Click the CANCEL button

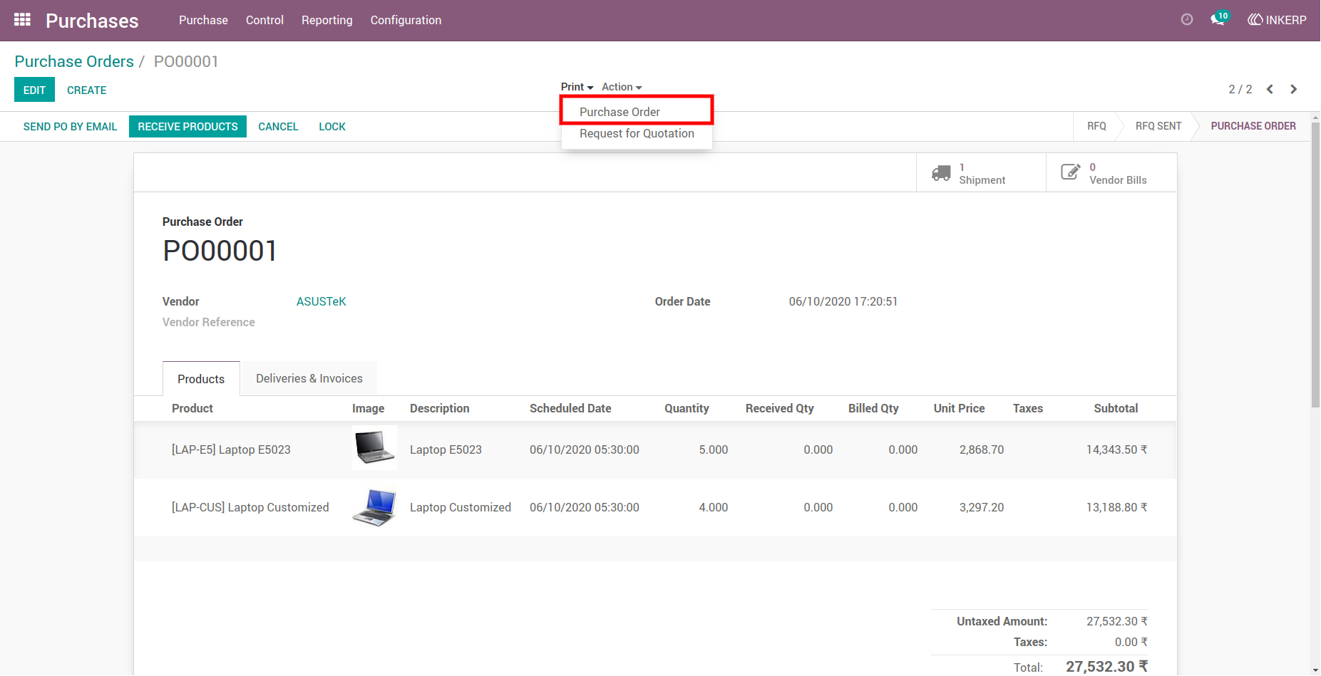click(278, 126)
